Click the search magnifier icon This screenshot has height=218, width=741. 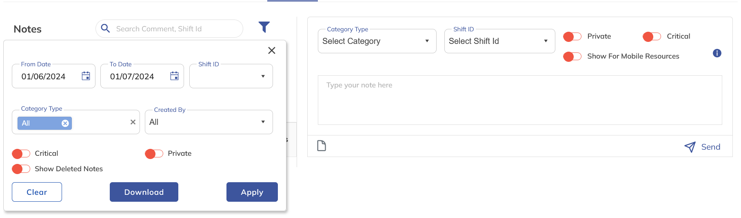coord(105,28)
